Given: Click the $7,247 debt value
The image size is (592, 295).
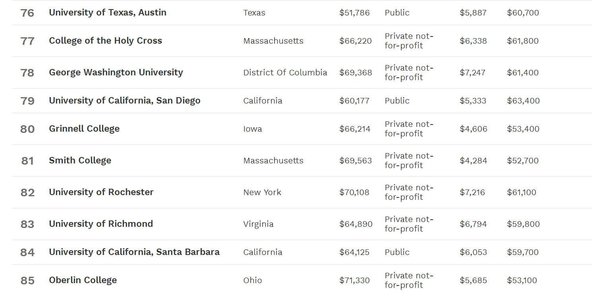Looking at the screenshot, I should coord(472,73).
